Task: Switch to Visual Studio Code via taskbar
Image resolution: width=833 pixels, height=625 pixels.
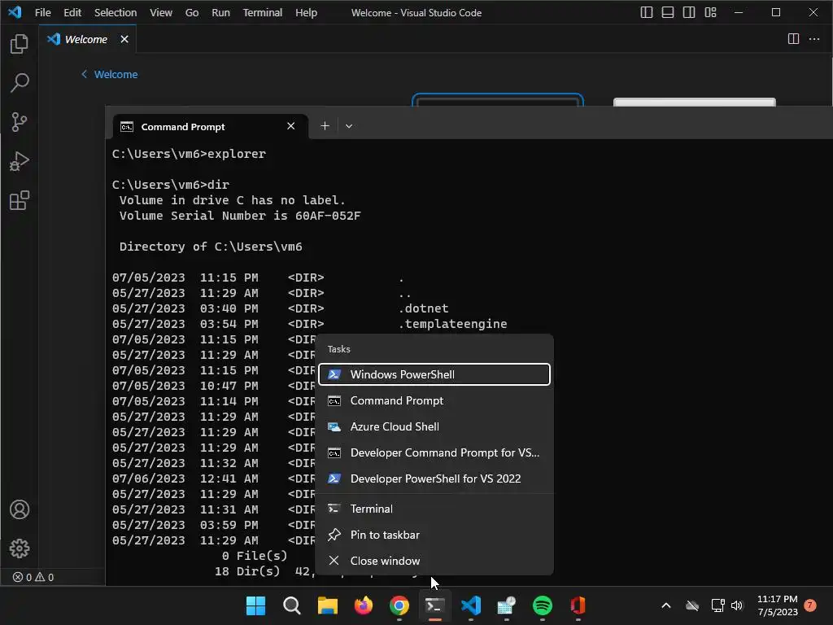Action: click(471, 605)
